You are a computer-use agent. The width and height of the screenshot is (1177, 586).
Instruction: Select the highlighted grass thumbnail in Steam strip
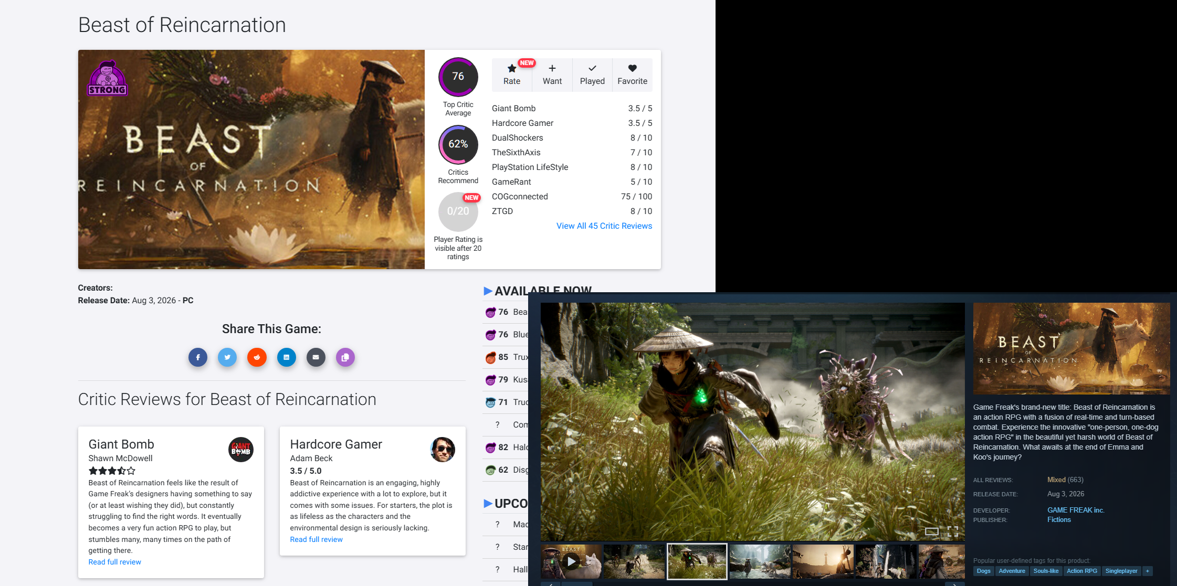(697, 561)
